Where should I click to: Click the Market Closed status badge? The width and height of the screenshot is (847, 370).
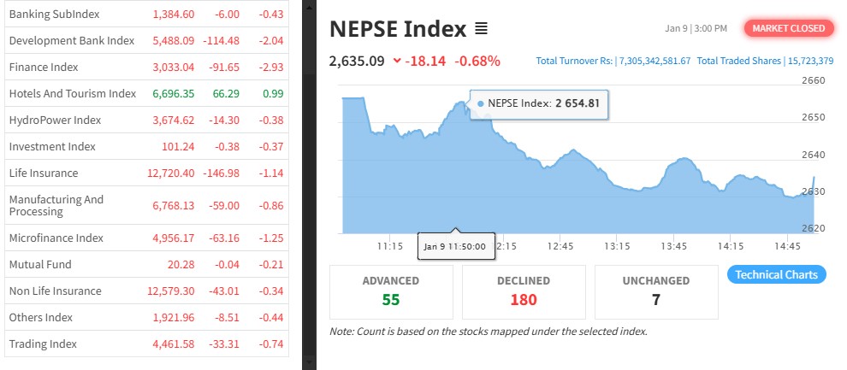click(x=789, y=28)
